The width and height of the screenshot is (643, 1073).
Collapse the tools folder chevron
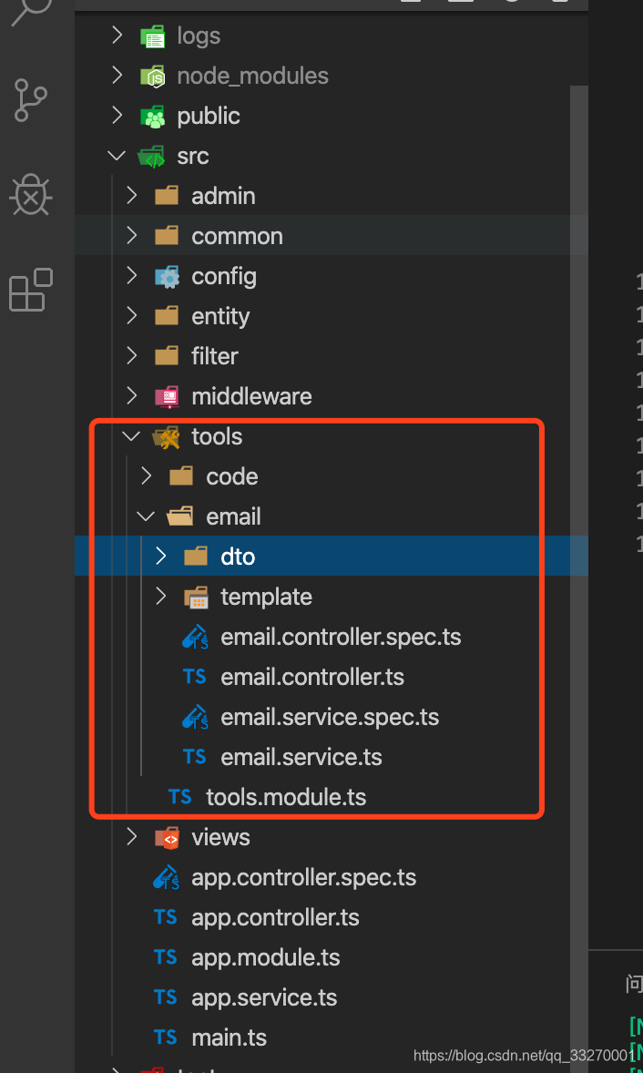click(x=131, y=436)
